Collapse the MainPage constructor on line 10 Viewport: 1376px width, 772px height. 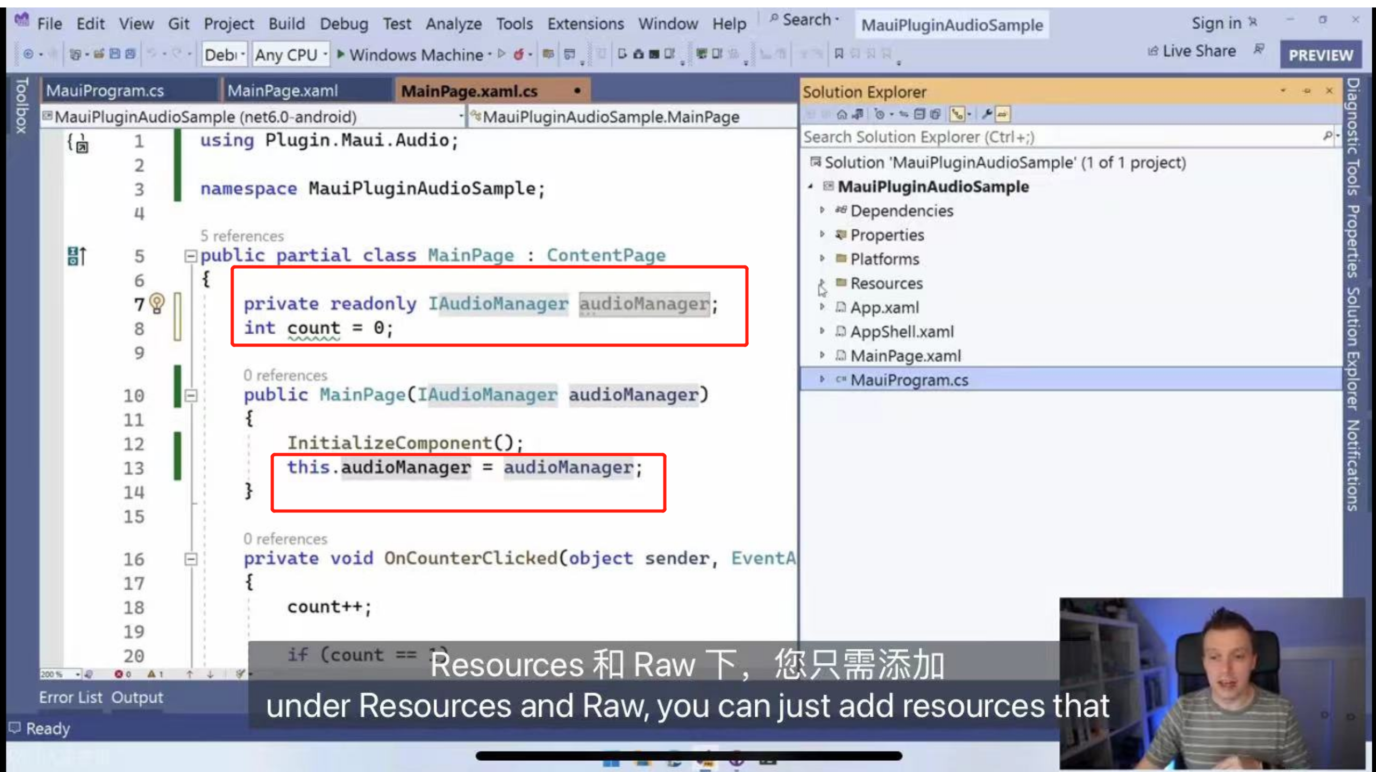click(190, 396)
